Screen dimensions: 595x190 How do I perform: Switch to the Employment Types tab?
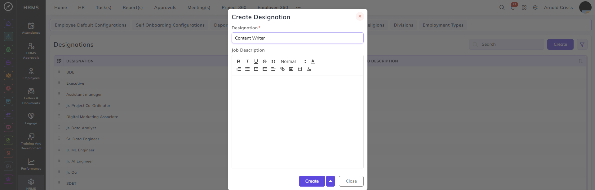443,25
